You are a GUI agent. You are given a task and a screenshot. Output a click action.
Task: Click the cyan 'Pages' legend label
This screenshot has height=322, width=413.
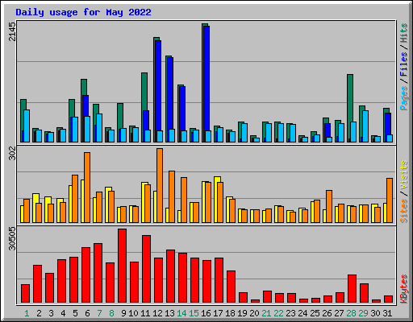point(403,98)
